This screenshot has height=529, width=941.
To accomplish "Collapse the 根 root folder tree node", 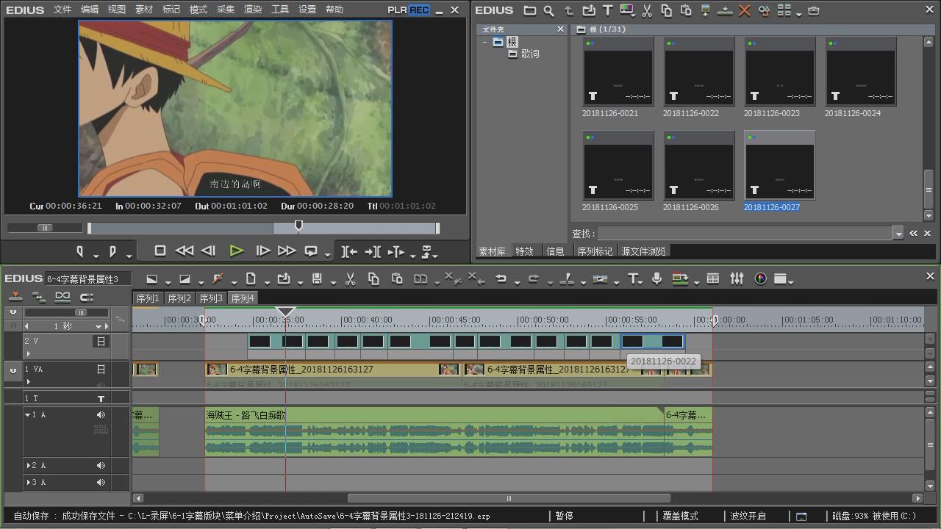I will (484, 42).
